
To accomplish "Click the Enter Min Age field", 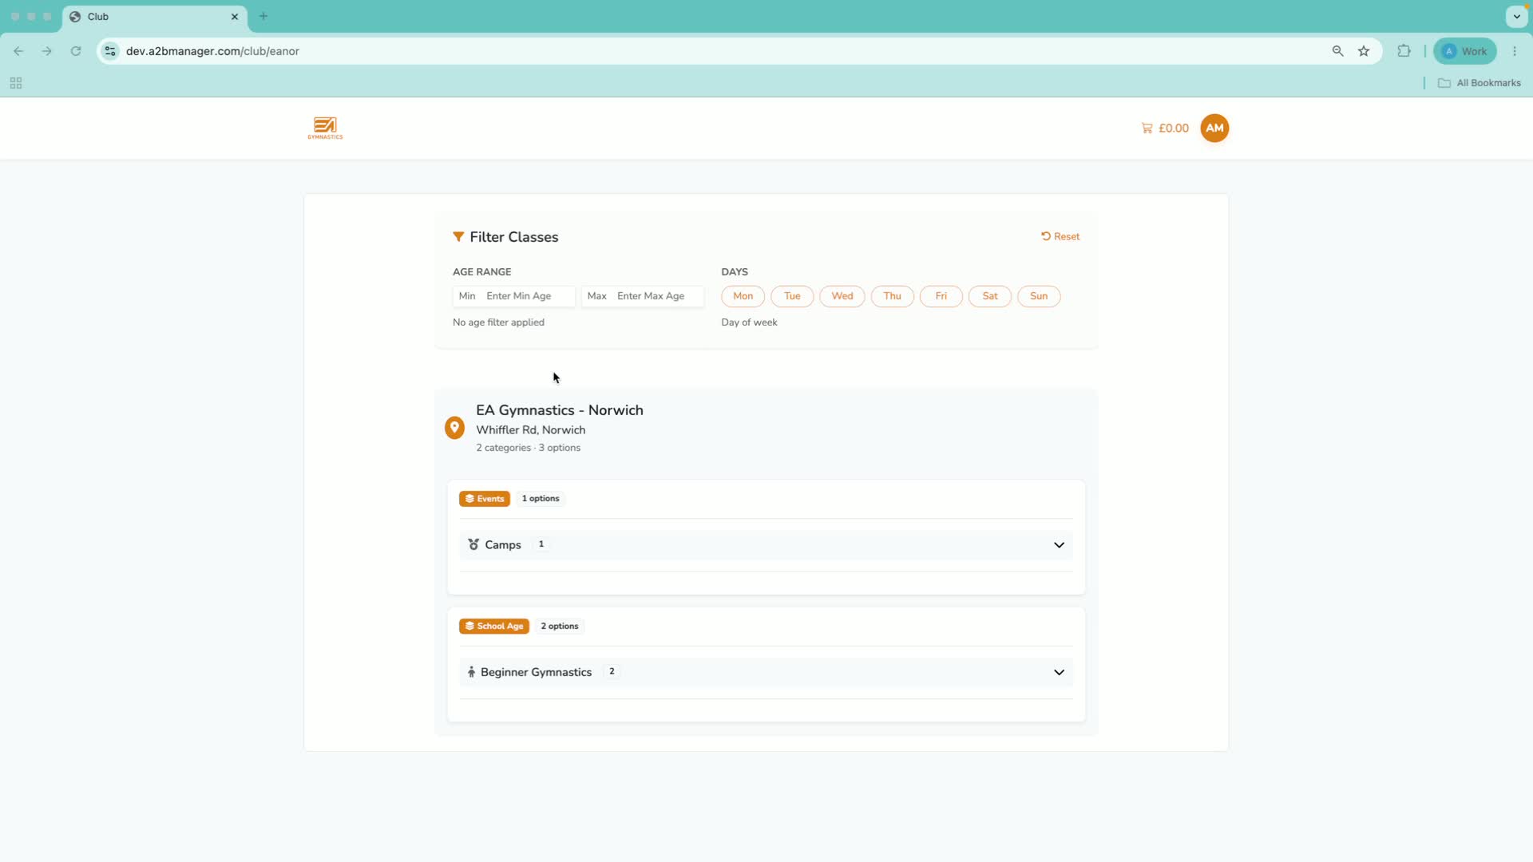I will (528, 296).
